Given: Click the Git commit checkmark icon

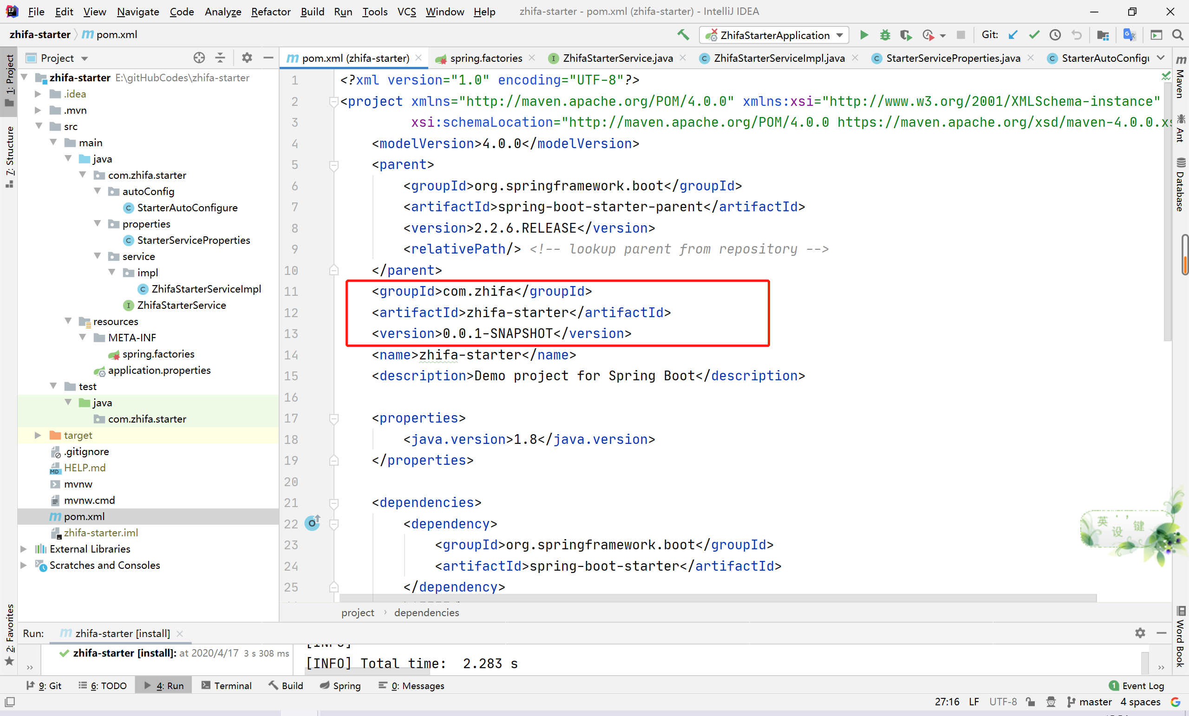Looking at the screenshot, I should point(1033,35).
